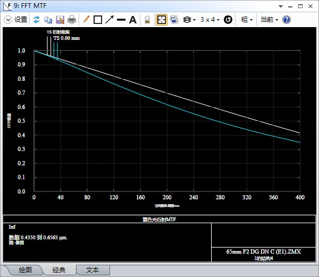Add text with the A tool
This screenshot has width=319, height=277.
coord(133,20)
